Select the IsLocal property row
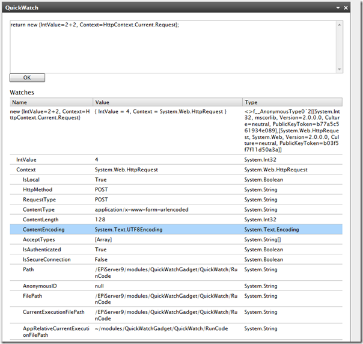This screenshot has width=363, height=344. tap(32, 180)
